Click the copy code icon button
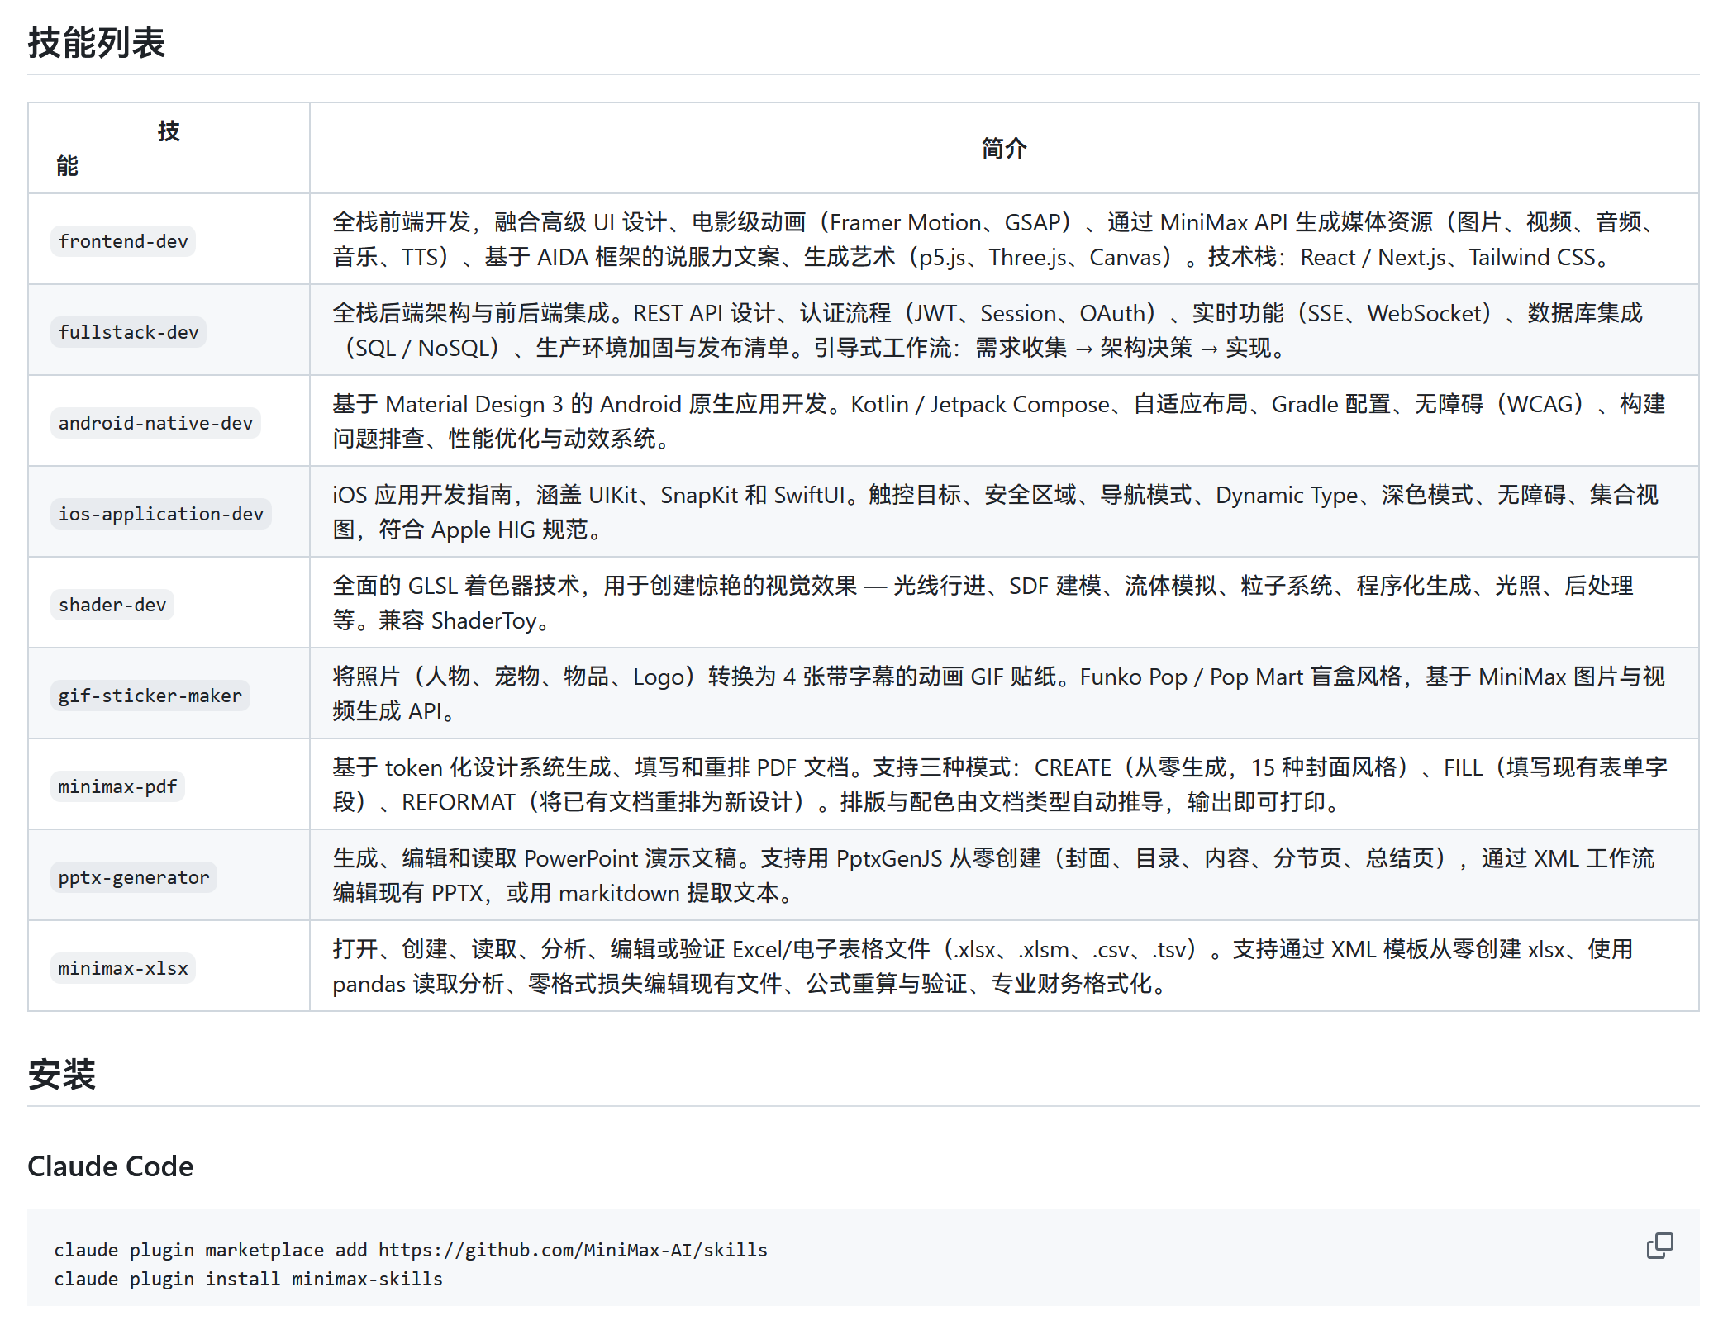The height and width of the screenshot is (1325, 1723). [x=1659, y=1246]
